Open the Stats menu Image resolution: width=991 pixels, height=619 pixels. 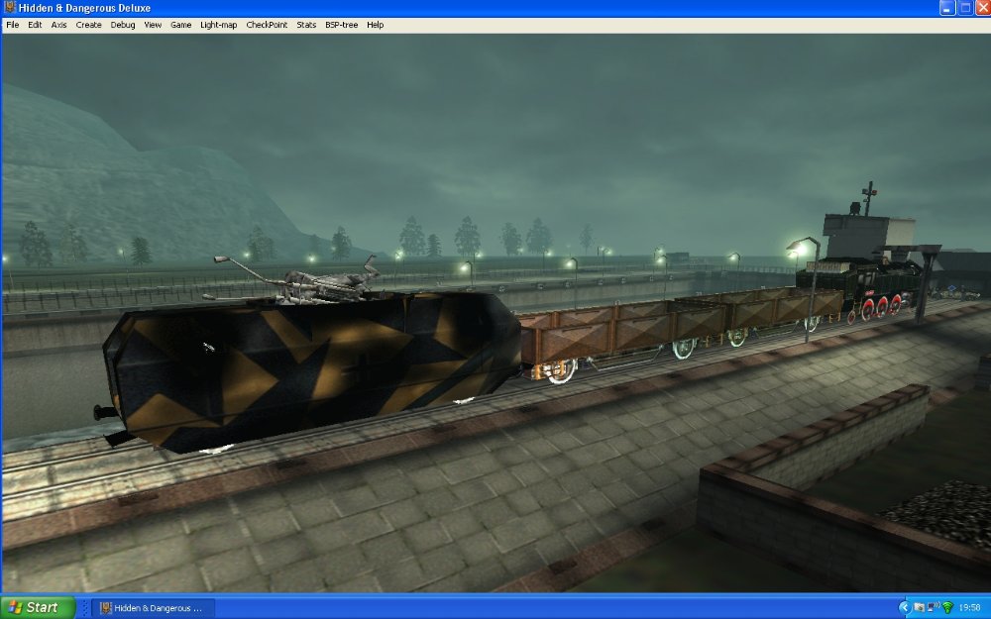[x=306, y=25]
